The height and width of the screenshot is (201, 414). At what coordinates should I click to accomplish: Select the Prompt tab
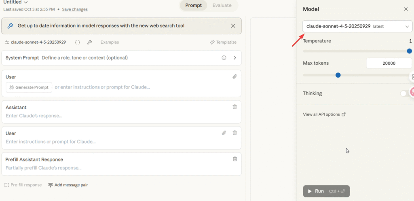194,5
